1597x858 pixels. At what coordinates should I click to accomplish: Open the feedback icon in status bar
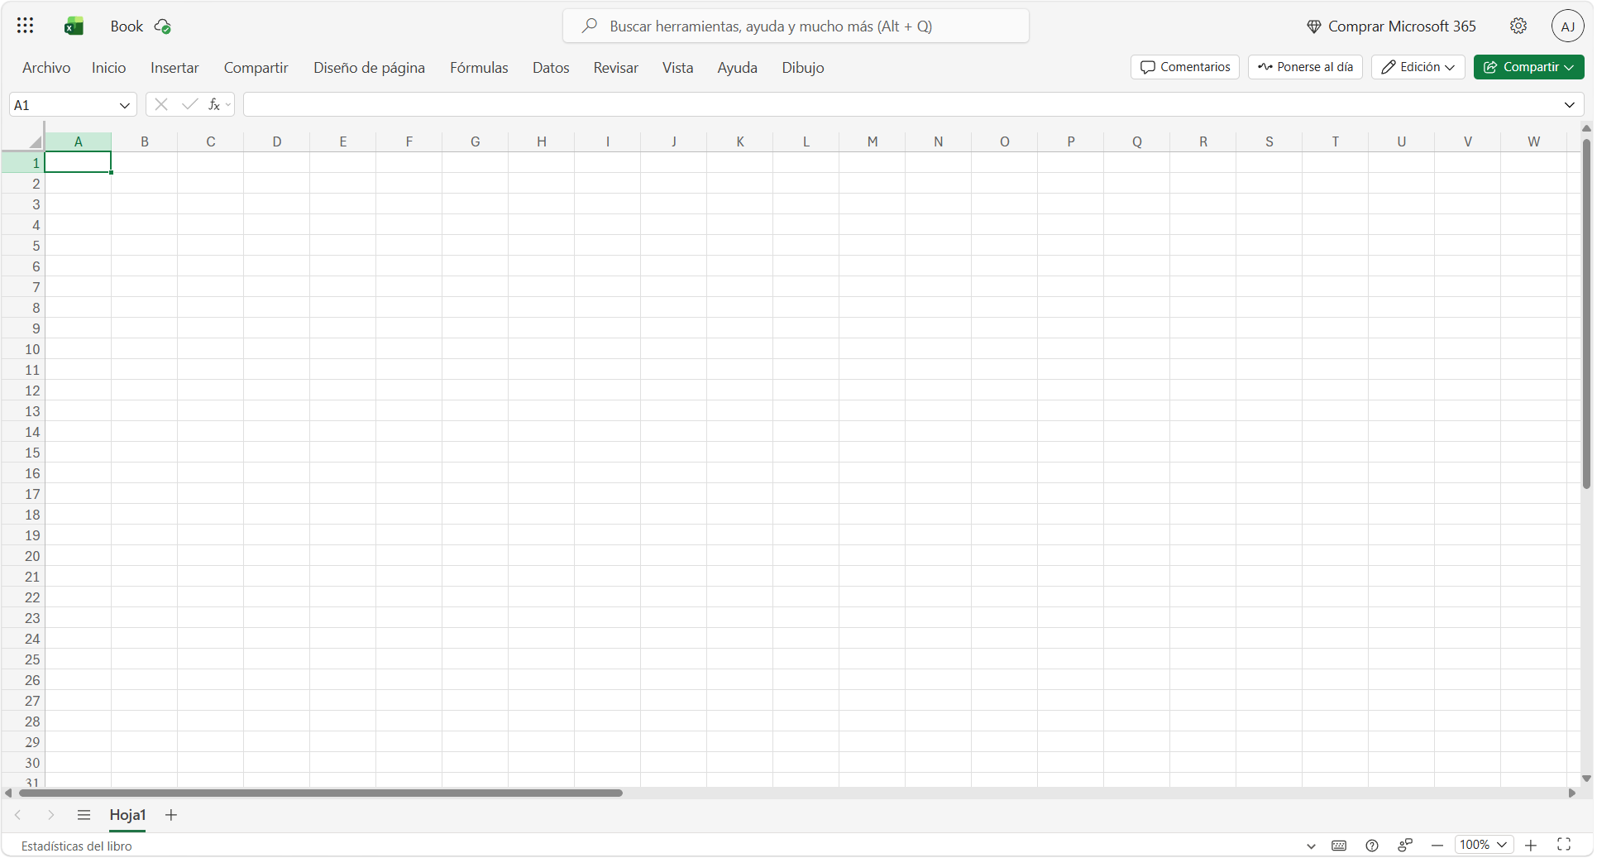coord(1405,845)
